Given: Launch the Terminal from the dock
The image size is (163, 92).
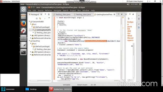Looking at the screenshot, I should click(x=23, y=52).
